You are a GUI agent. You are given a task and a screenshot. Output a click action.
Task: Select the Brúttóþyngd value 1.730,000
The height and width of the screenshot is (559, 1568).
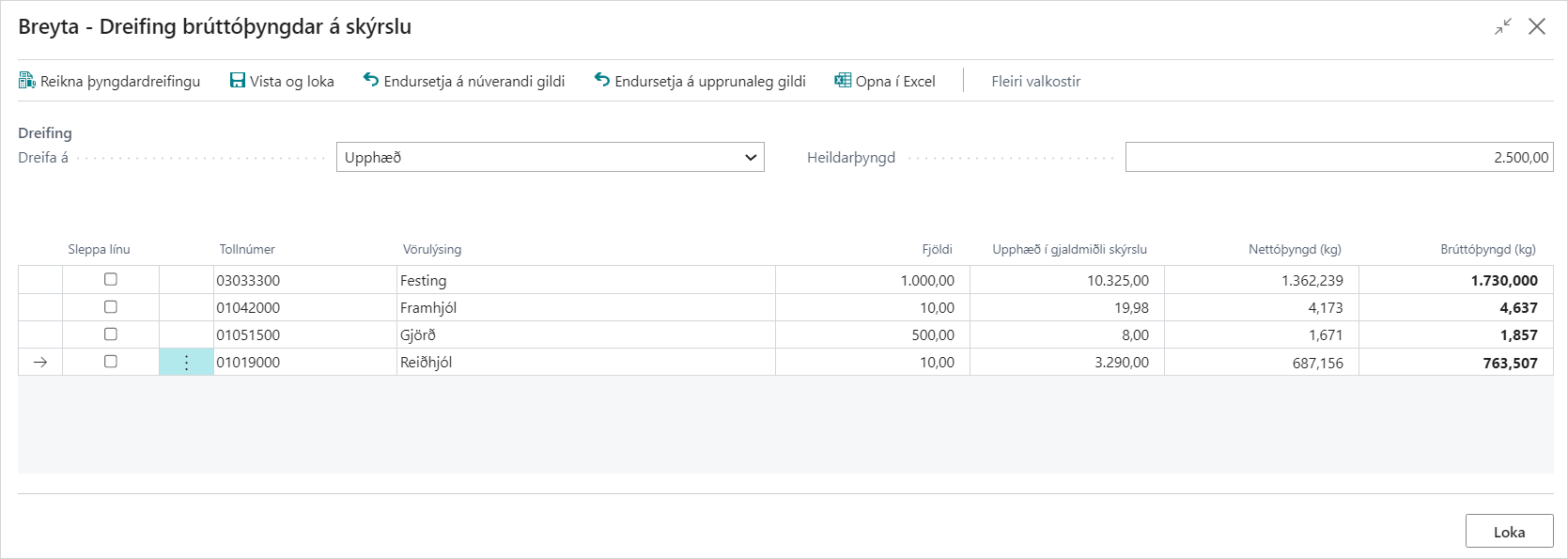pos(1503,281)
